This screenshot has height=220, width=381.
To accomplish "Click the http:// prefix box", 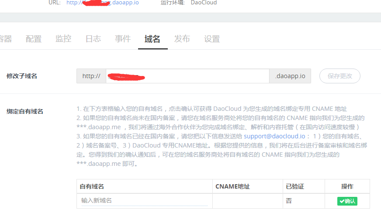I will click(x=91, y=76).
